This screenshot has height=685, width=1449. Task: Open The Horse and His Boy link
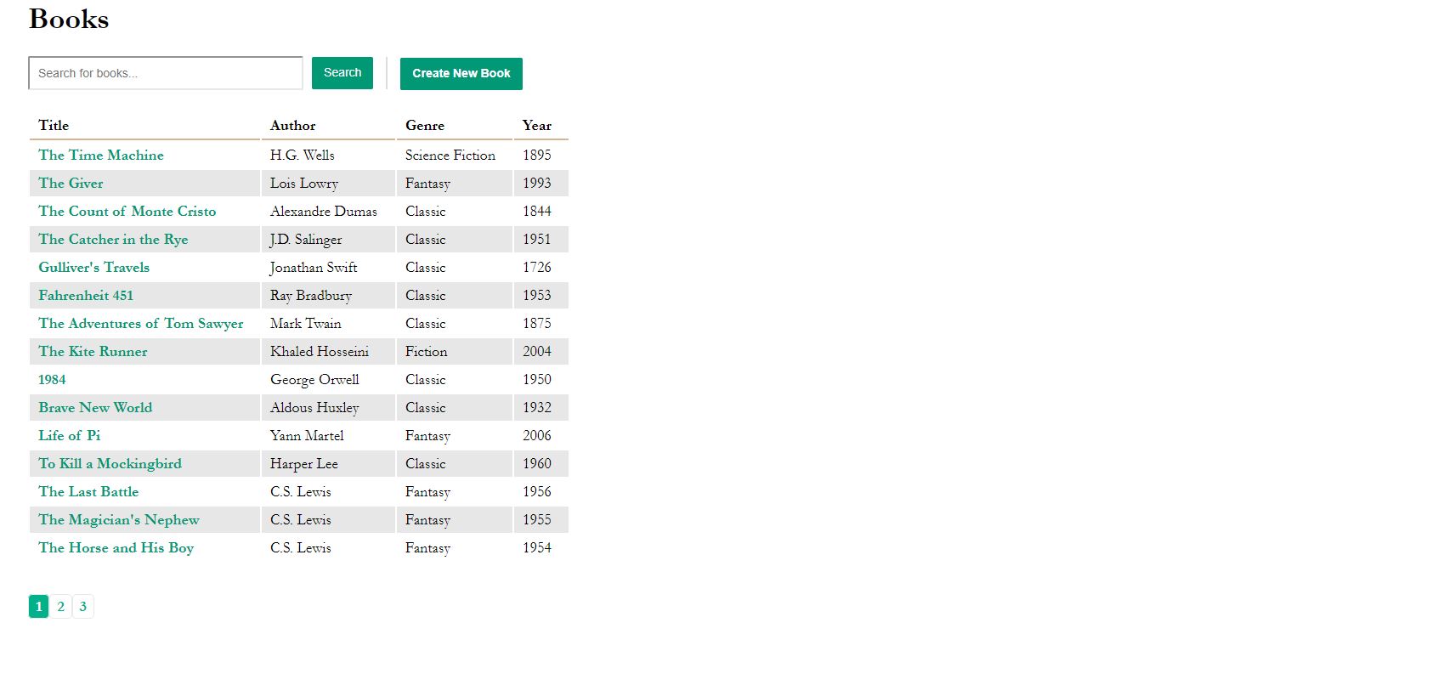click(x=116, y=547)
